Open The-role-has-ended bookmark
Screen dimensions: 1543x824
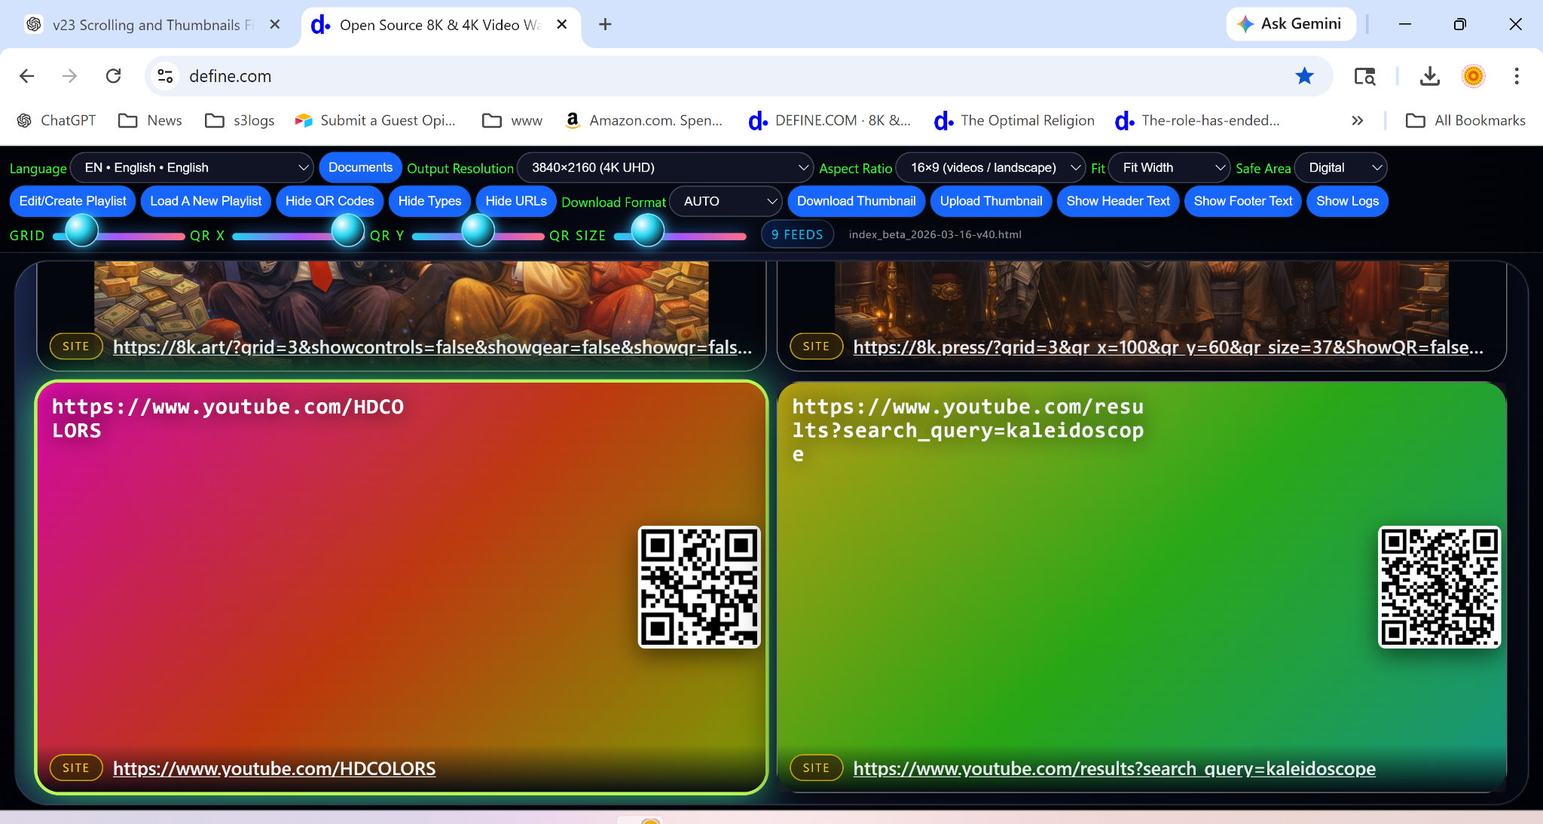1197,121
